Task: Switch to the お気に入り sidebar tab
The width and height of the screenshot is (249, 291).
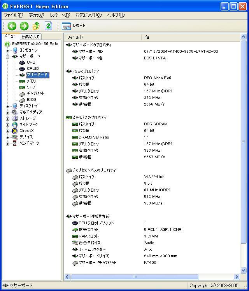Action: pos(30,36)
